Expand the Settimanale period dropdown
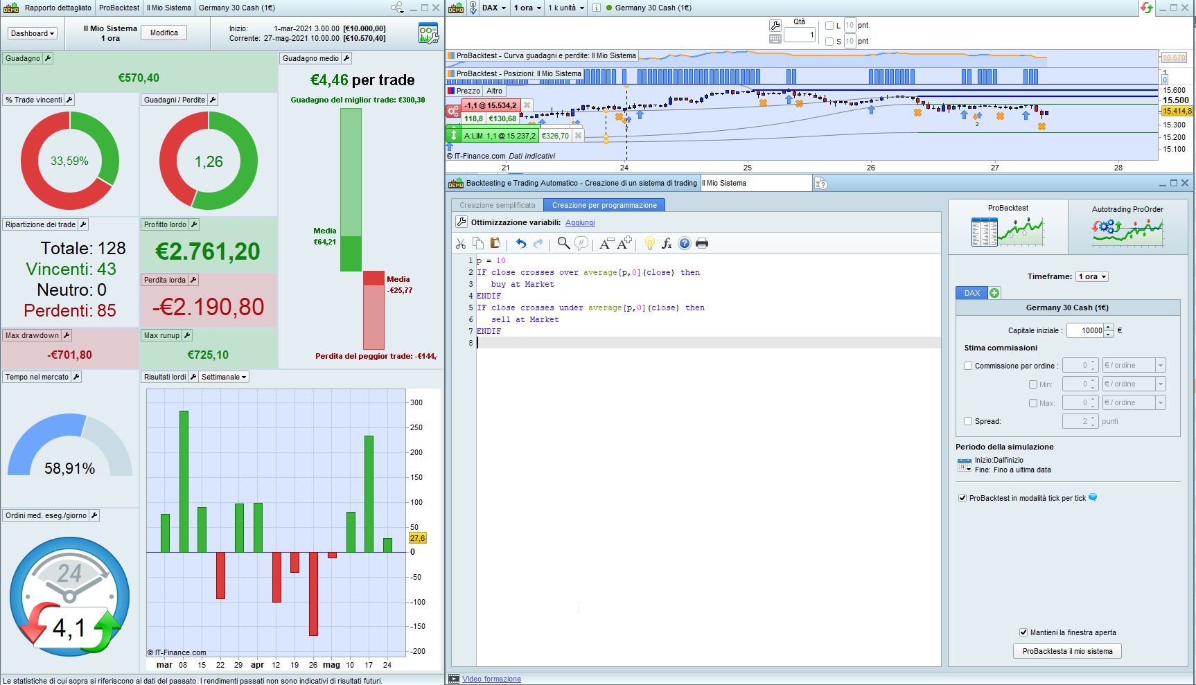The width and height of the screenshot is (1196, 685). point(224,377)
